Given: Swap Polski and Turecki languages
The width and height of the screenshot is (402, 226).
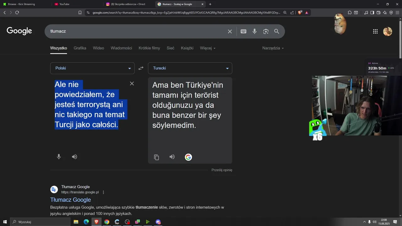Looking at the screenshot, I should tap(141, 68).
